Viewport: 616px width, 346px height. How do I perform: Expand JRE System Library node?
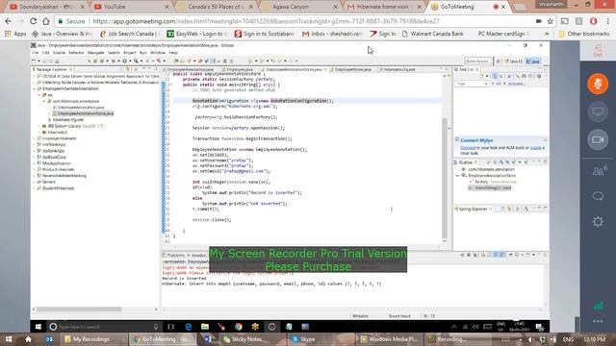(39, 126)
